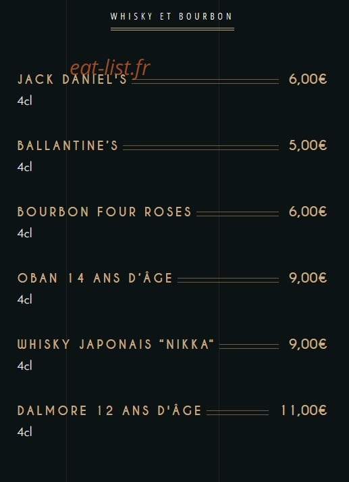Image resolution: width=349 pixels, height=482 pixels.
Task: Click the 6,00€ price for Jack Daniel's
Action: tap(308, 79)
